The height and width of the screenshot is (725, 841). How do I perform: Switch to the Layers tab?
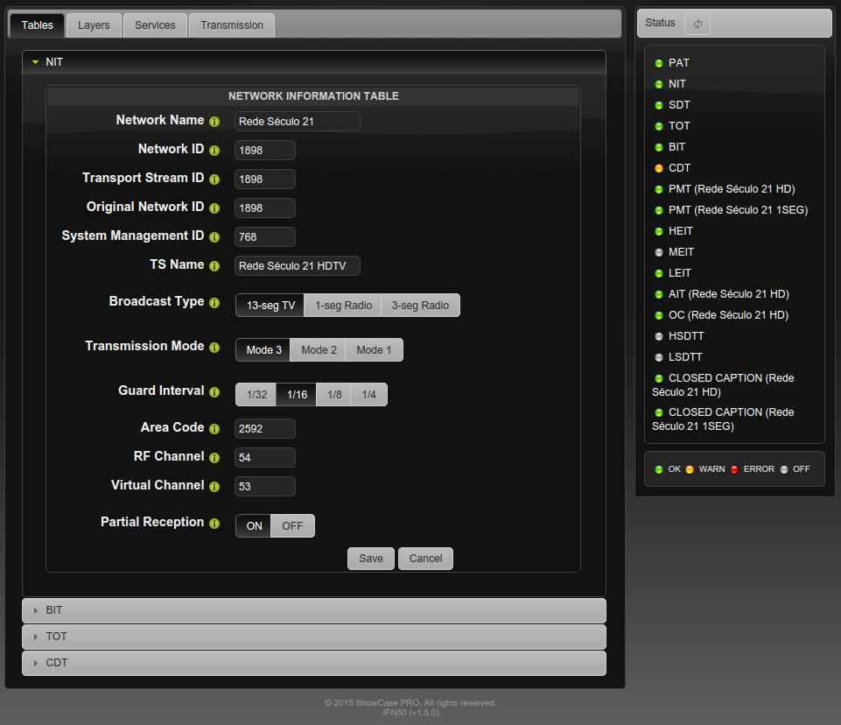[x=94, y=25]
